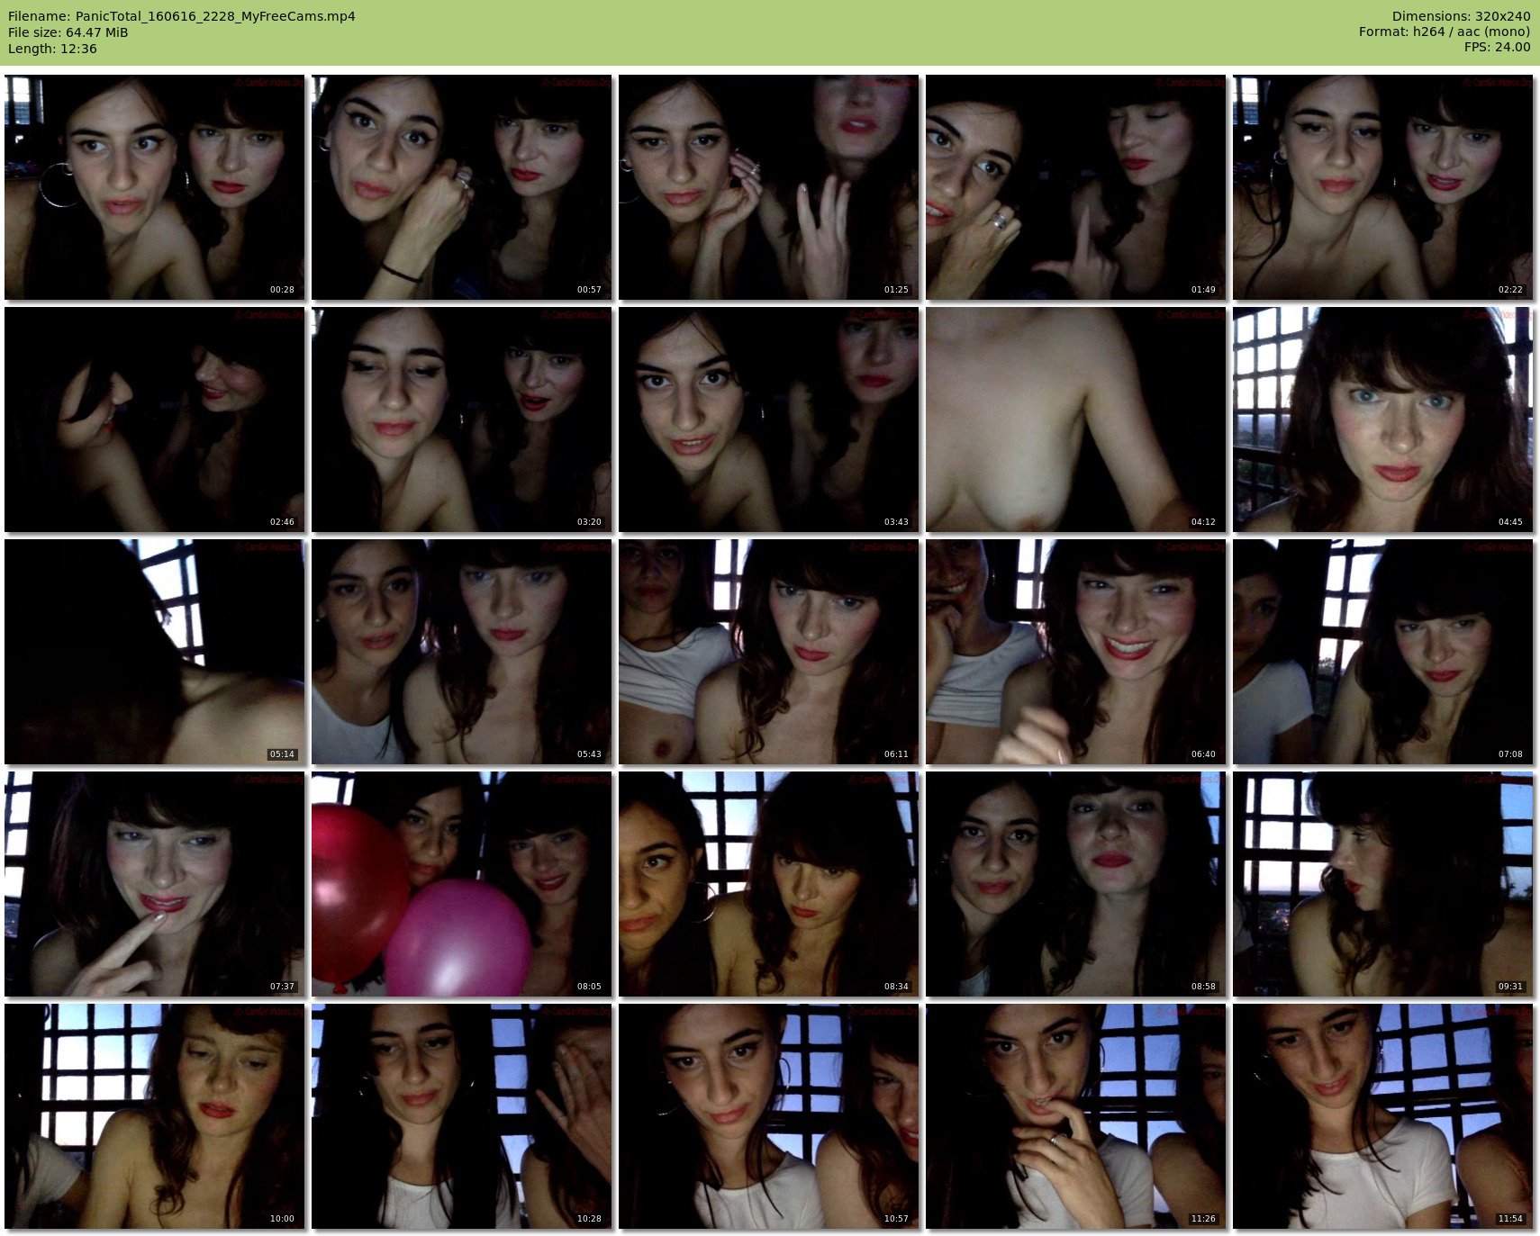The height and width of the screenshot is (1236, 1540).
Task: Click the thumbnail timestamped 00:28
Action: pyautogui.click(x=154, y=187)
